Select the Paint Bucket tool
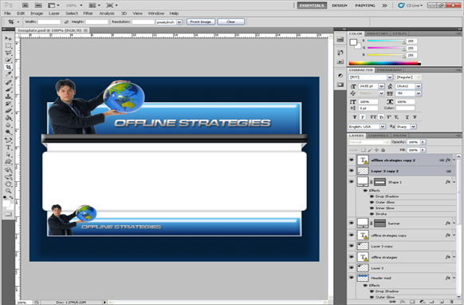 [8, 118]
